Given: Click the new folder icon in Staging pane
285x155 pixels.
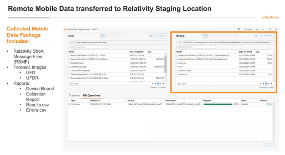Looking at the screenshot, I should pyautogui.click(x=205, y=36).
